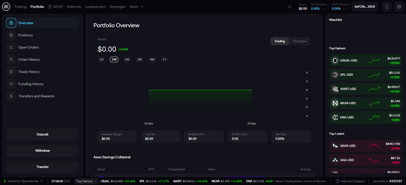Click the Funding History pulse icon
The height and width of the screenshot is (185, 406).
click(11, 84)
